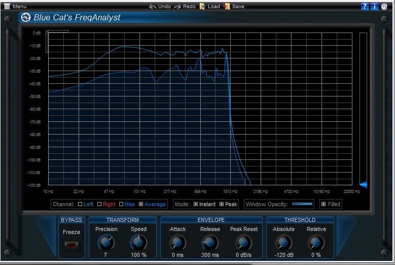Click the Save preset icon

point(227,6)
